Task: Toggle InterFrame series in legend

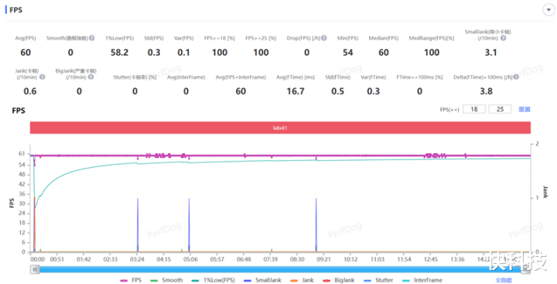Action: click(x=422, y=280)
